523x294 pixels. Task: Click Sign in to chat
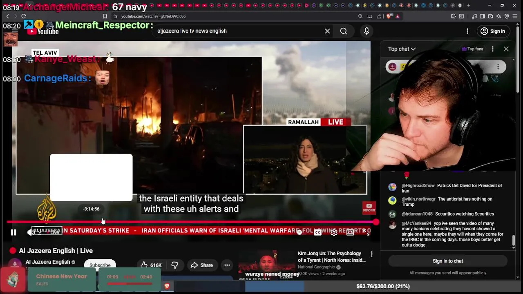[448, 261]
